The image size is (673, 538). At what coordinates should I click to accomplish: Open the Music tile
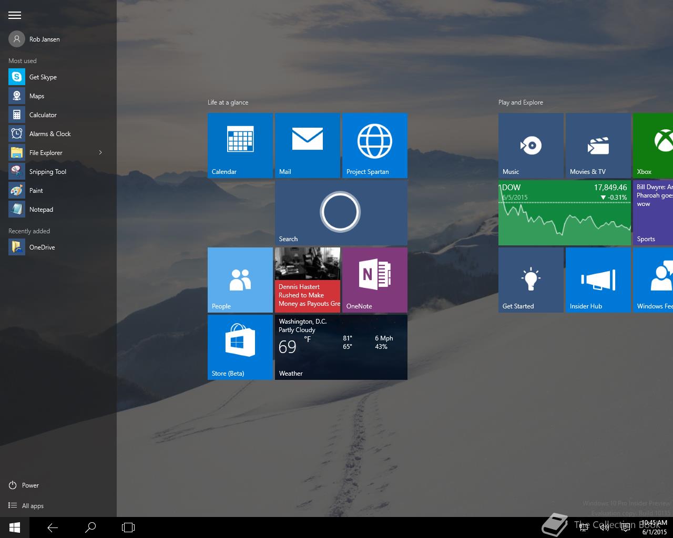pyautogui.click(x=531, y=146)
